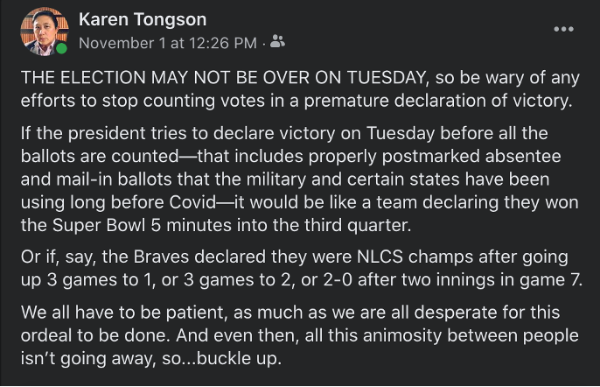Click the paragraph starting 'If the president tries'

300,179
